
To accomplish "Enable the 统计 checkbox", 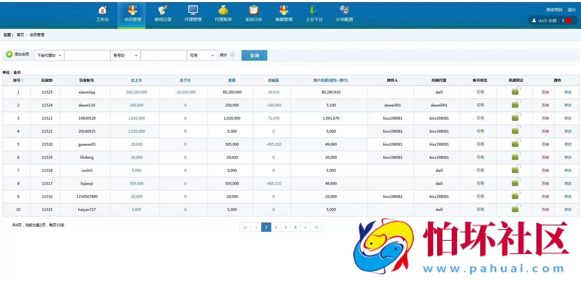I will 232,55.
